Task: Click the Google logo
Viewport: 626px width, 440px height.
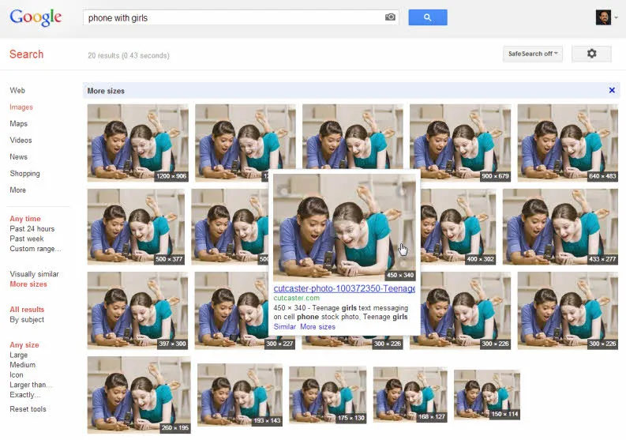Action: coord(36,17)
